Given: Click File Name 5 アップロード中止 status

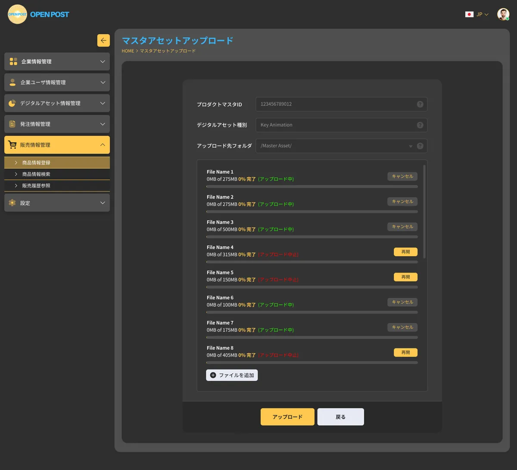Looking at the screenshot, I should 278,280.
